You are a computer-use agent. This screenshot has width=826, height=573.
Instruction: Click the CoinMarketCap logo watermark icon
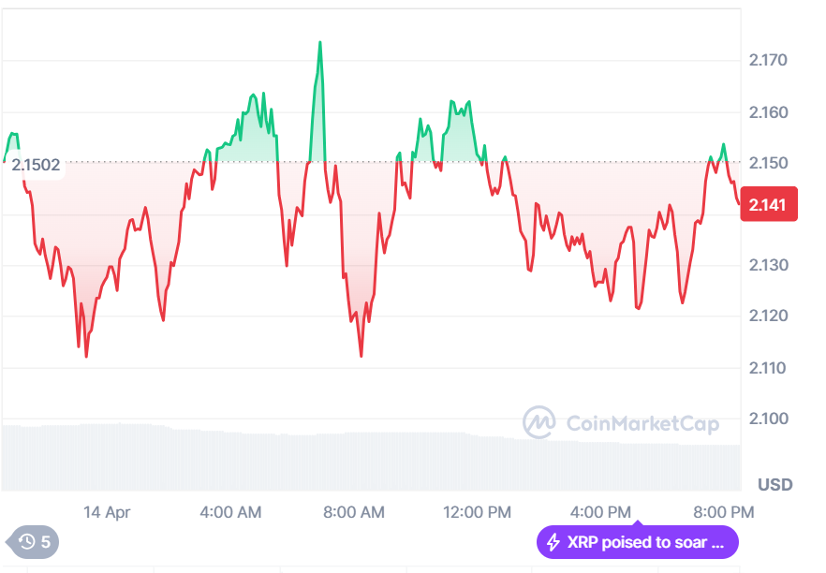tap(538, 423)
